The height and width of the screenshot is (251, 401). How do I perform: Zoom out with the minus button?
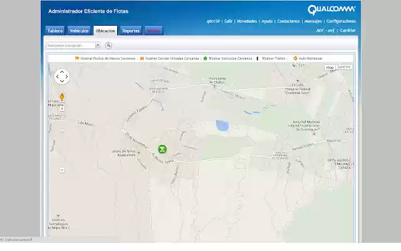click(62, 170)
